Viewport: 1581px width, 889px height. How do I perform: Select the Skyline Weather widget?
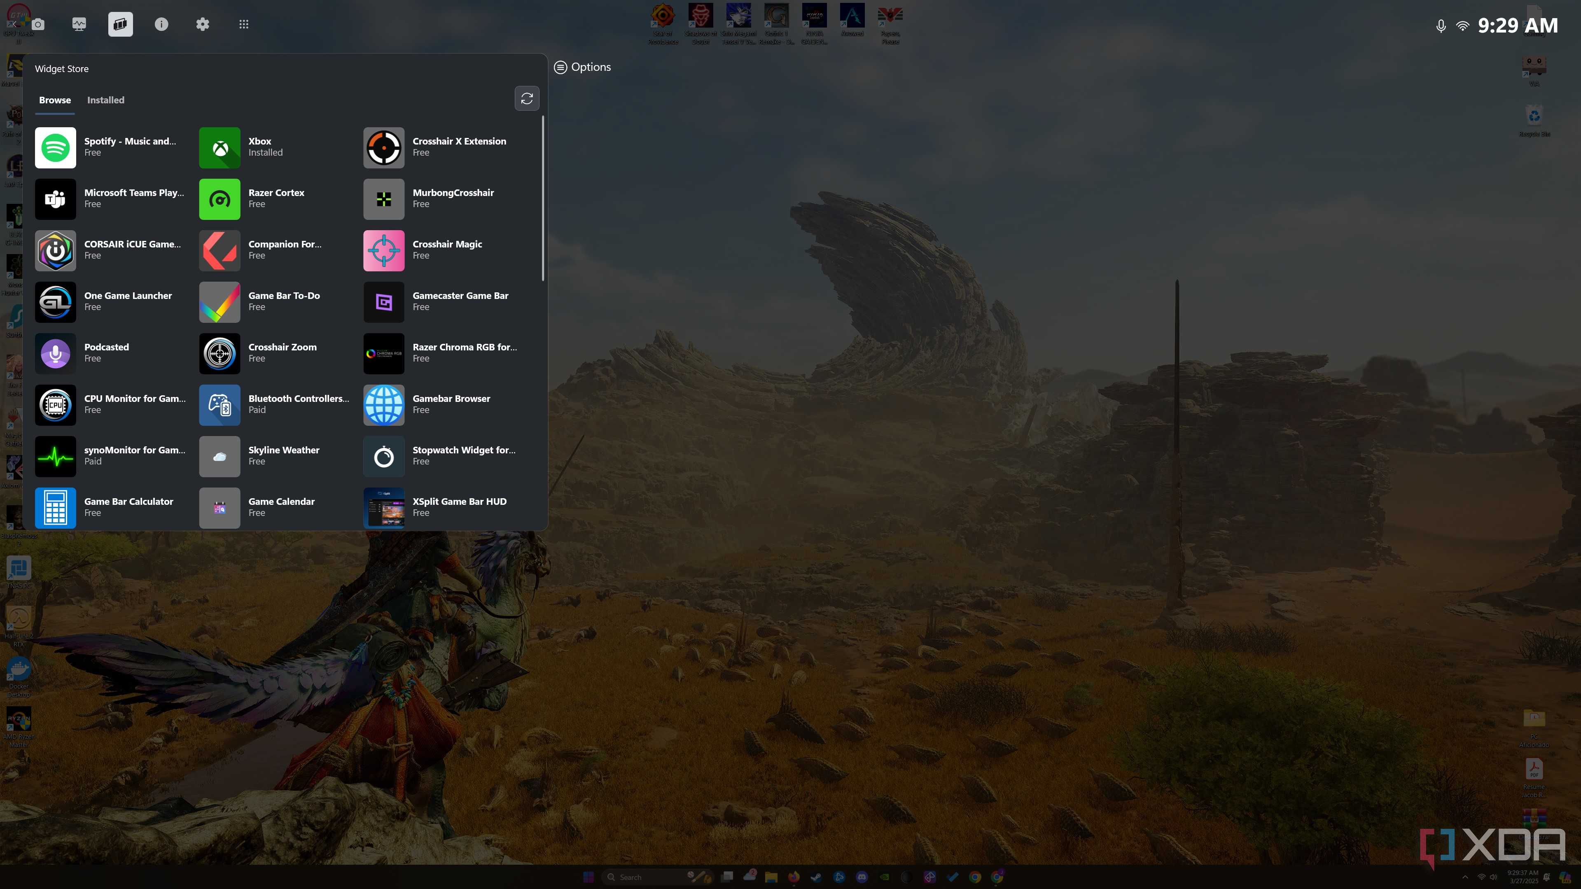point(274,456)
